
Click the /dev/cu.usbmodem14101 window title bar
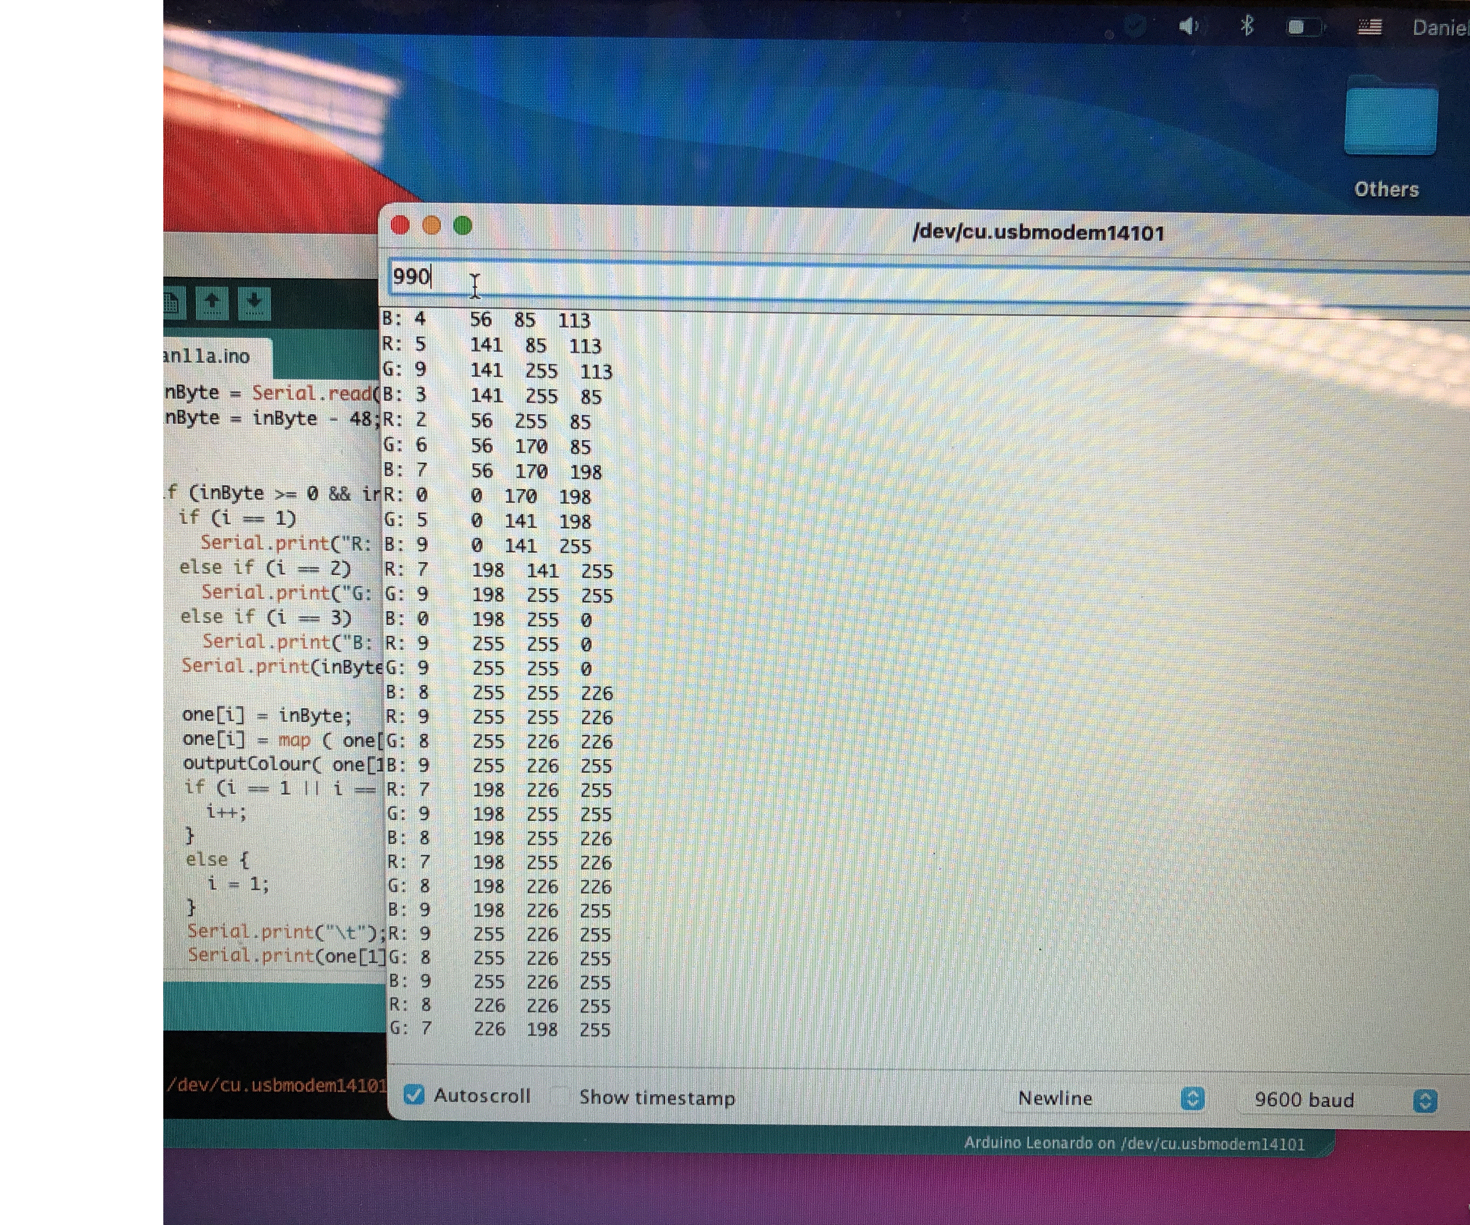click(1038, 233)
